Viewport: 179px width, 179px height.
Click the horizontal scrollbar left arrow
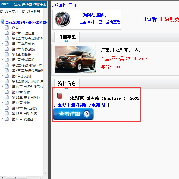(x=2, y=178)
